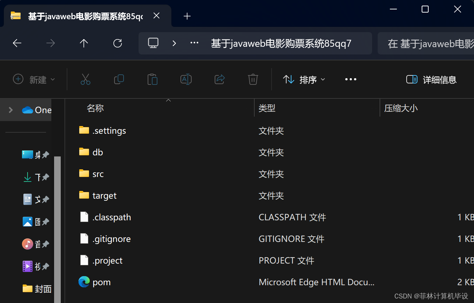The width and height of the screenshot is (474, 303).
Task: Click the Cut scissors icon
Action: [86, 80]
